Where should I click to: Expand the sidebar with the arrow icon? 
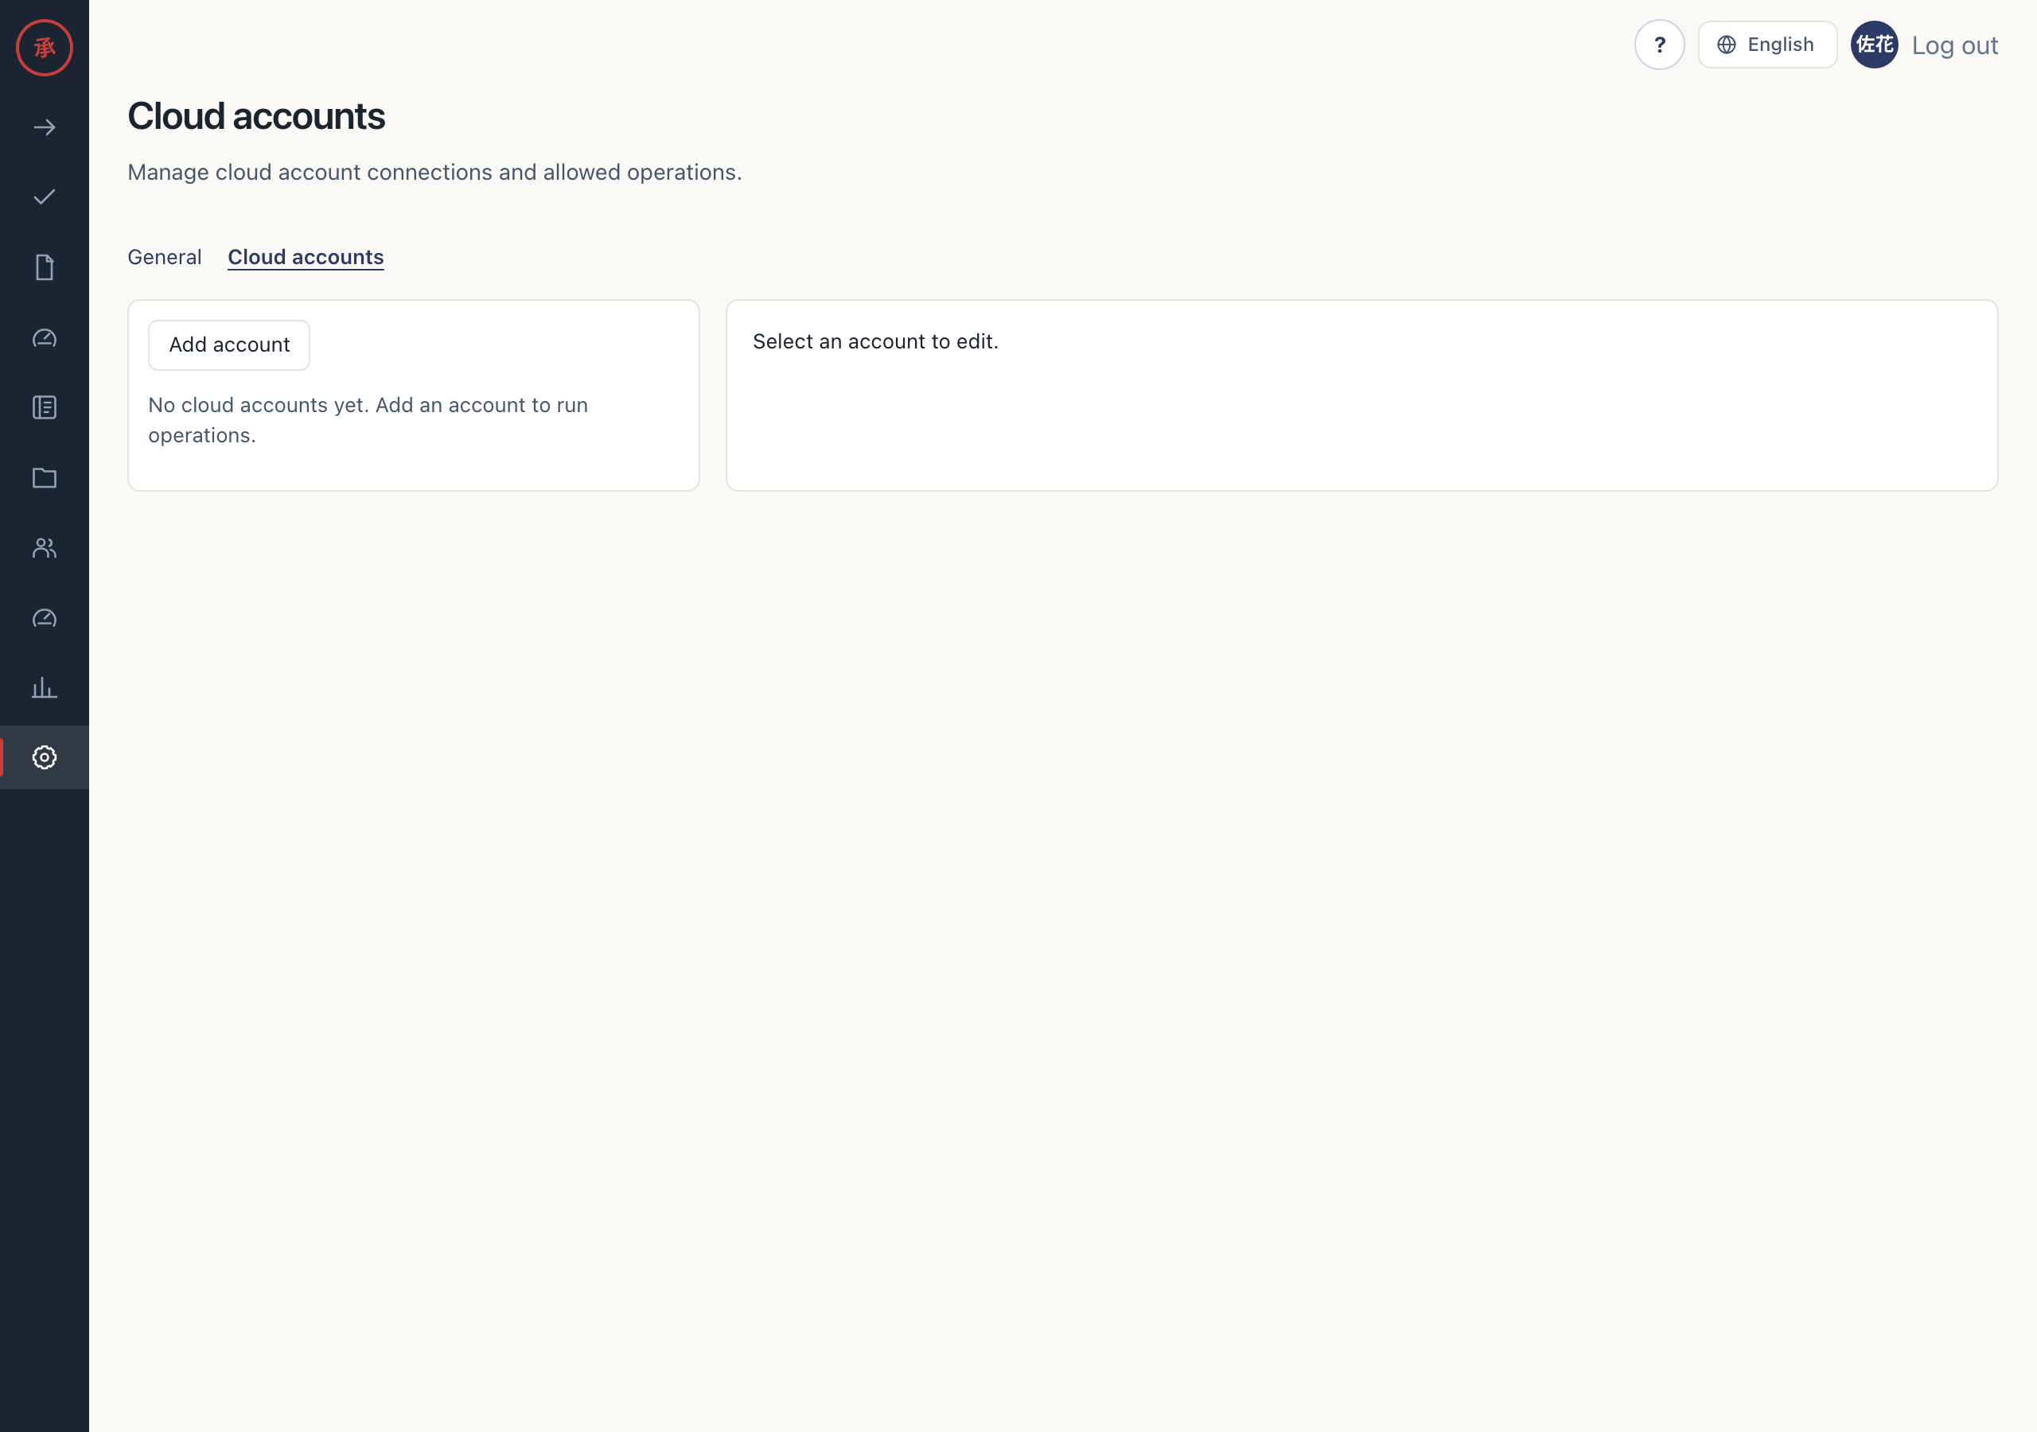[x=45, y=126]
